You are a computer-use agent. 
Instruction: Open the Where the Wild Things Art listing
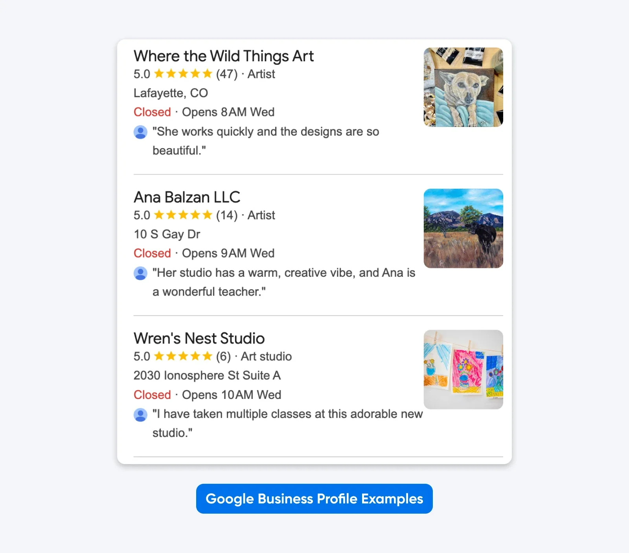223,55
